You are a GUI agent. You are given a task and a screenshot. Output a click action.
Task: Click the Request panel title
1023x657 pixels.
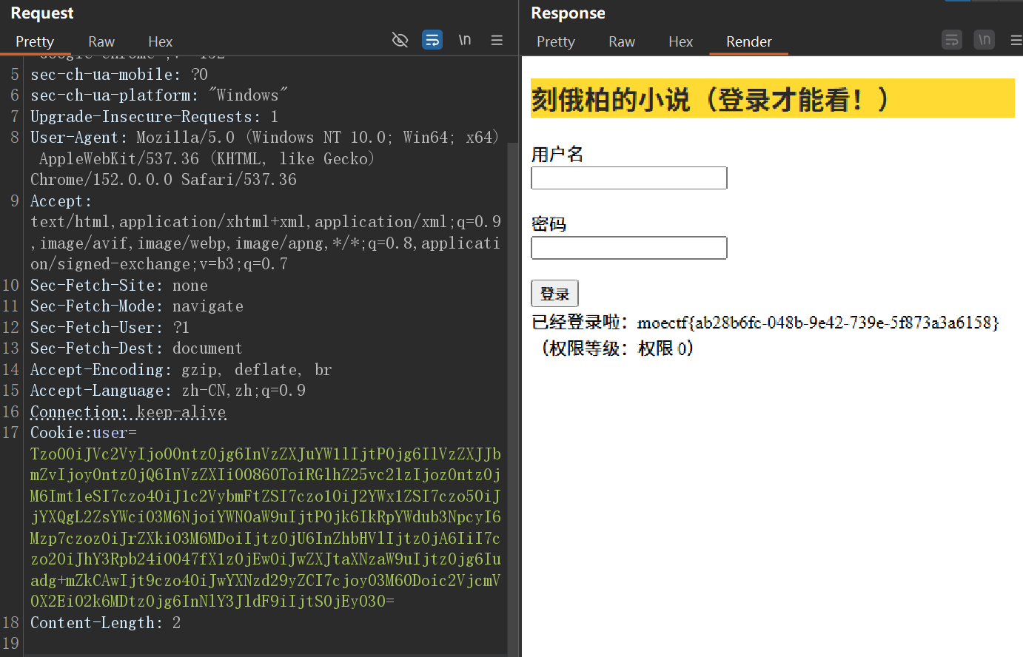42,13
